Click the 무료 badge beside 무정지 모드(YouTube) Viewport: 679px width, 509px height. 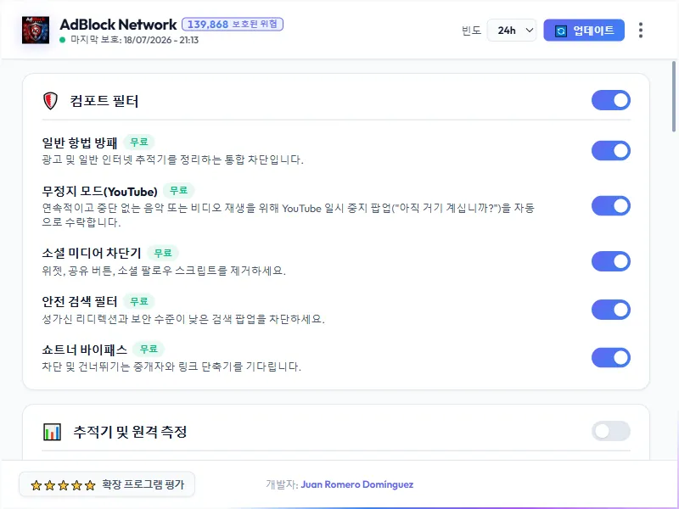point(178,190)
